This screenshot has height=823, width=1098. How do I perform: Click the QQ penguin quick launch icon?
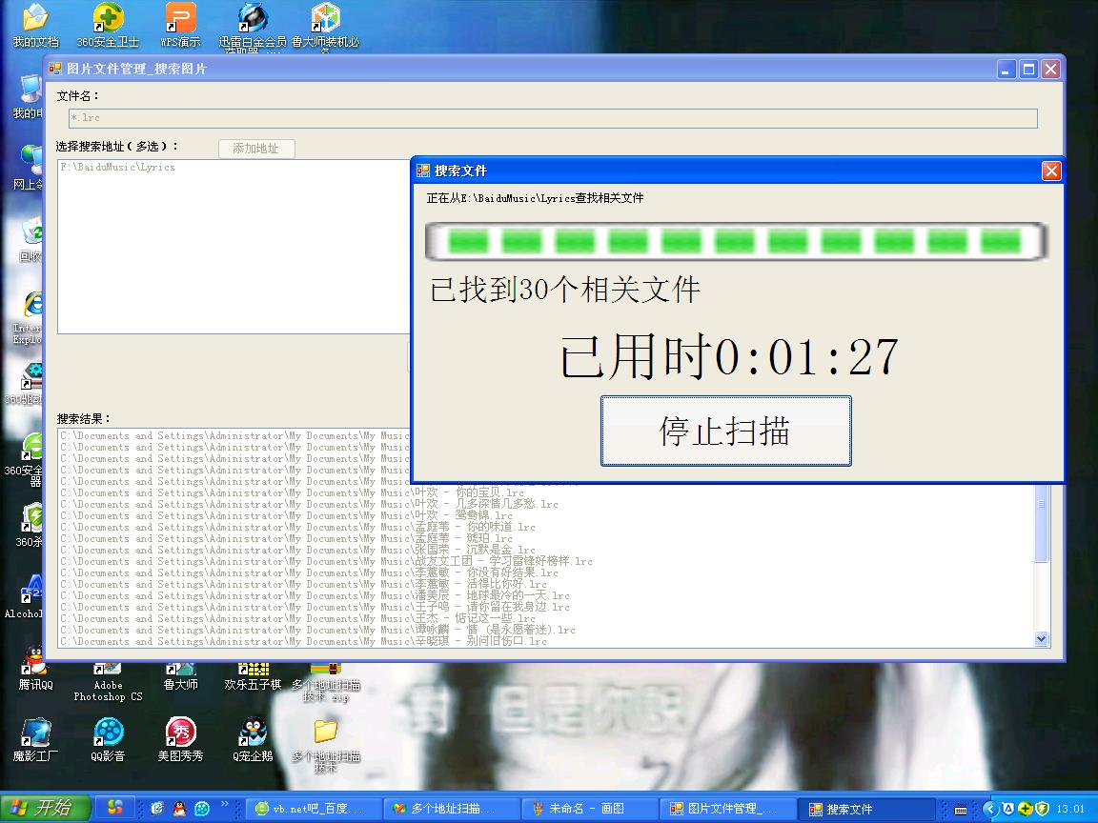coord(179,809)
